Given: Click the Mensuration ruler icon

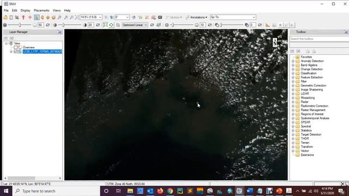Looking at the screenshot, I should click(268, 25).
